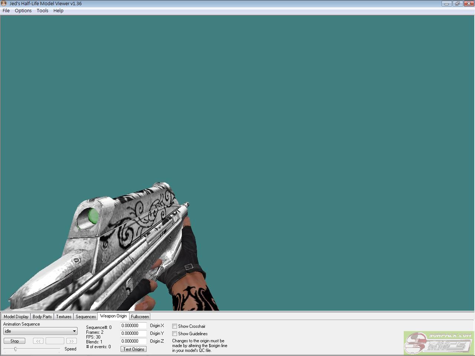Screen dimensions: 475x356
Task: Toggle the Show Guidelines checkbox
Action: click(x=174, y=334)
